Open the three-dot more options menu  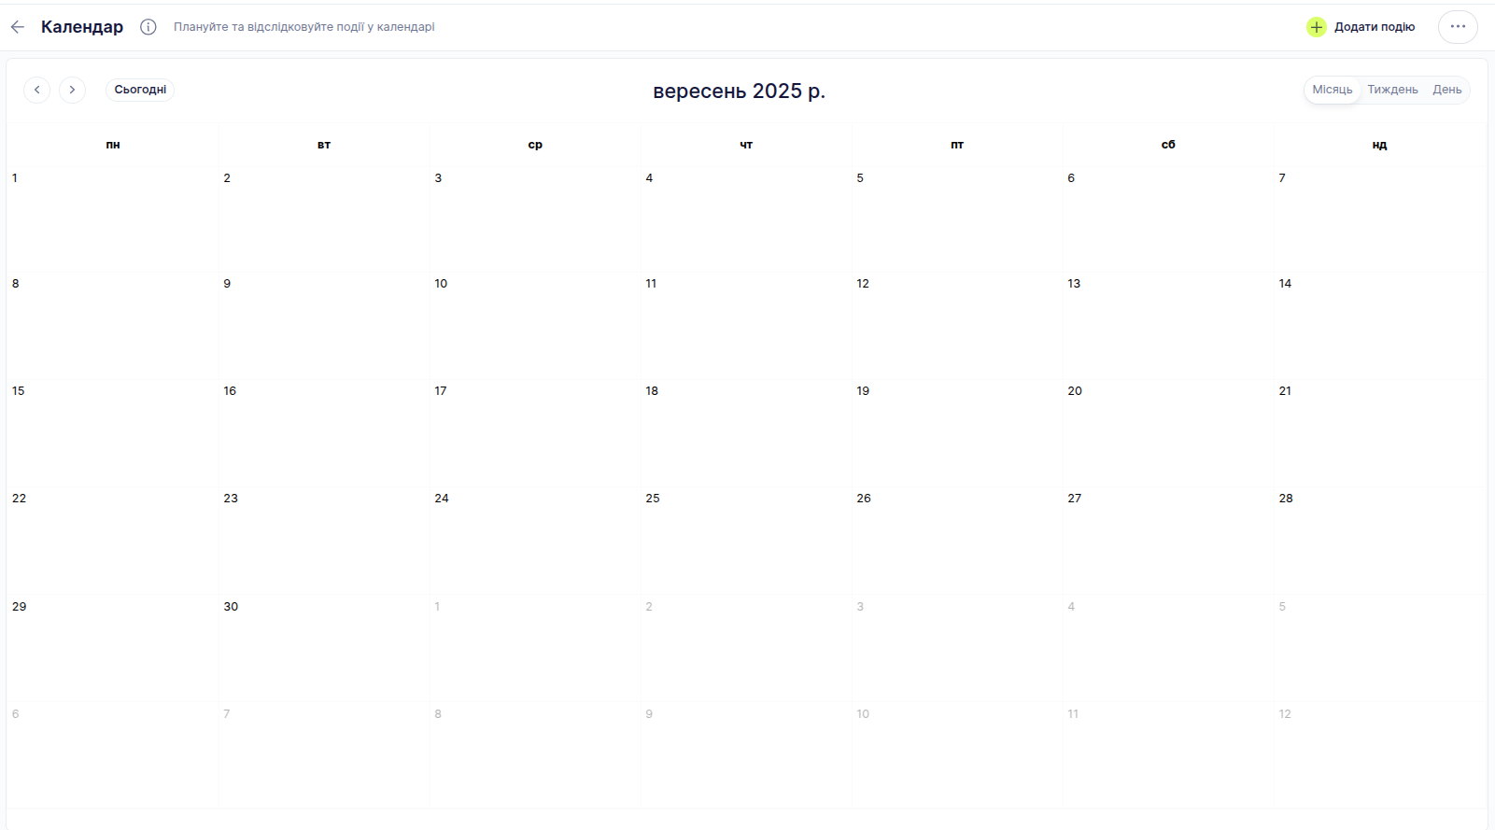[x=1458, y=27]
